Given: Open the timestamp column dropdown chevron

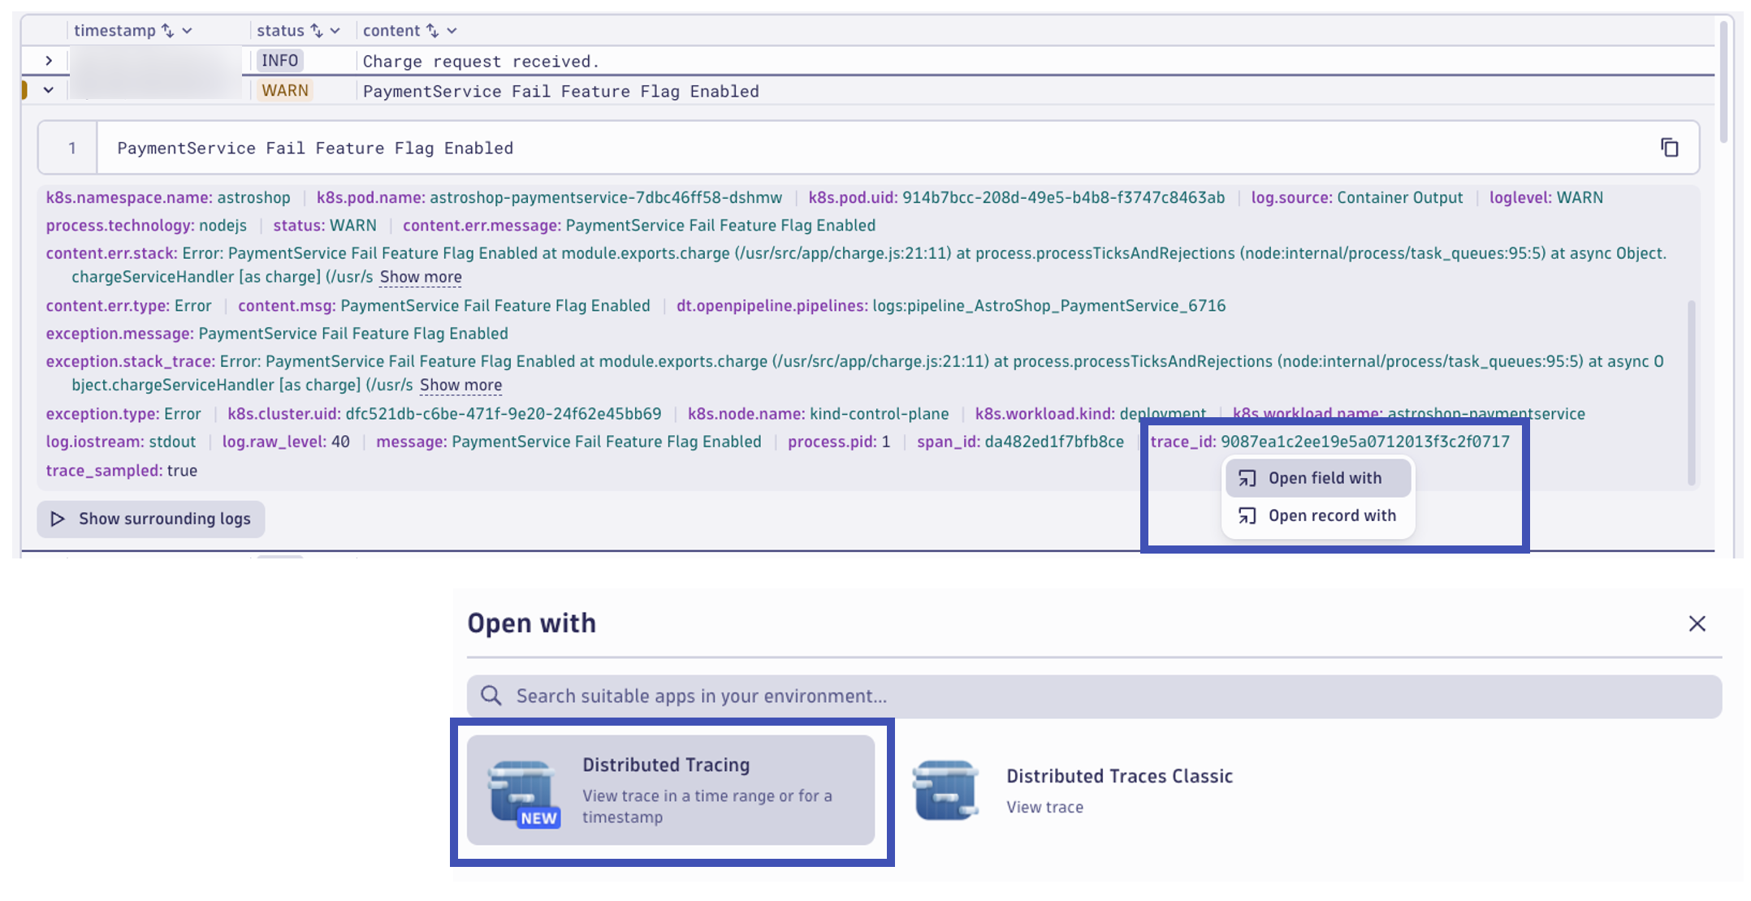Looking at the screenshot, I should 188,31.
